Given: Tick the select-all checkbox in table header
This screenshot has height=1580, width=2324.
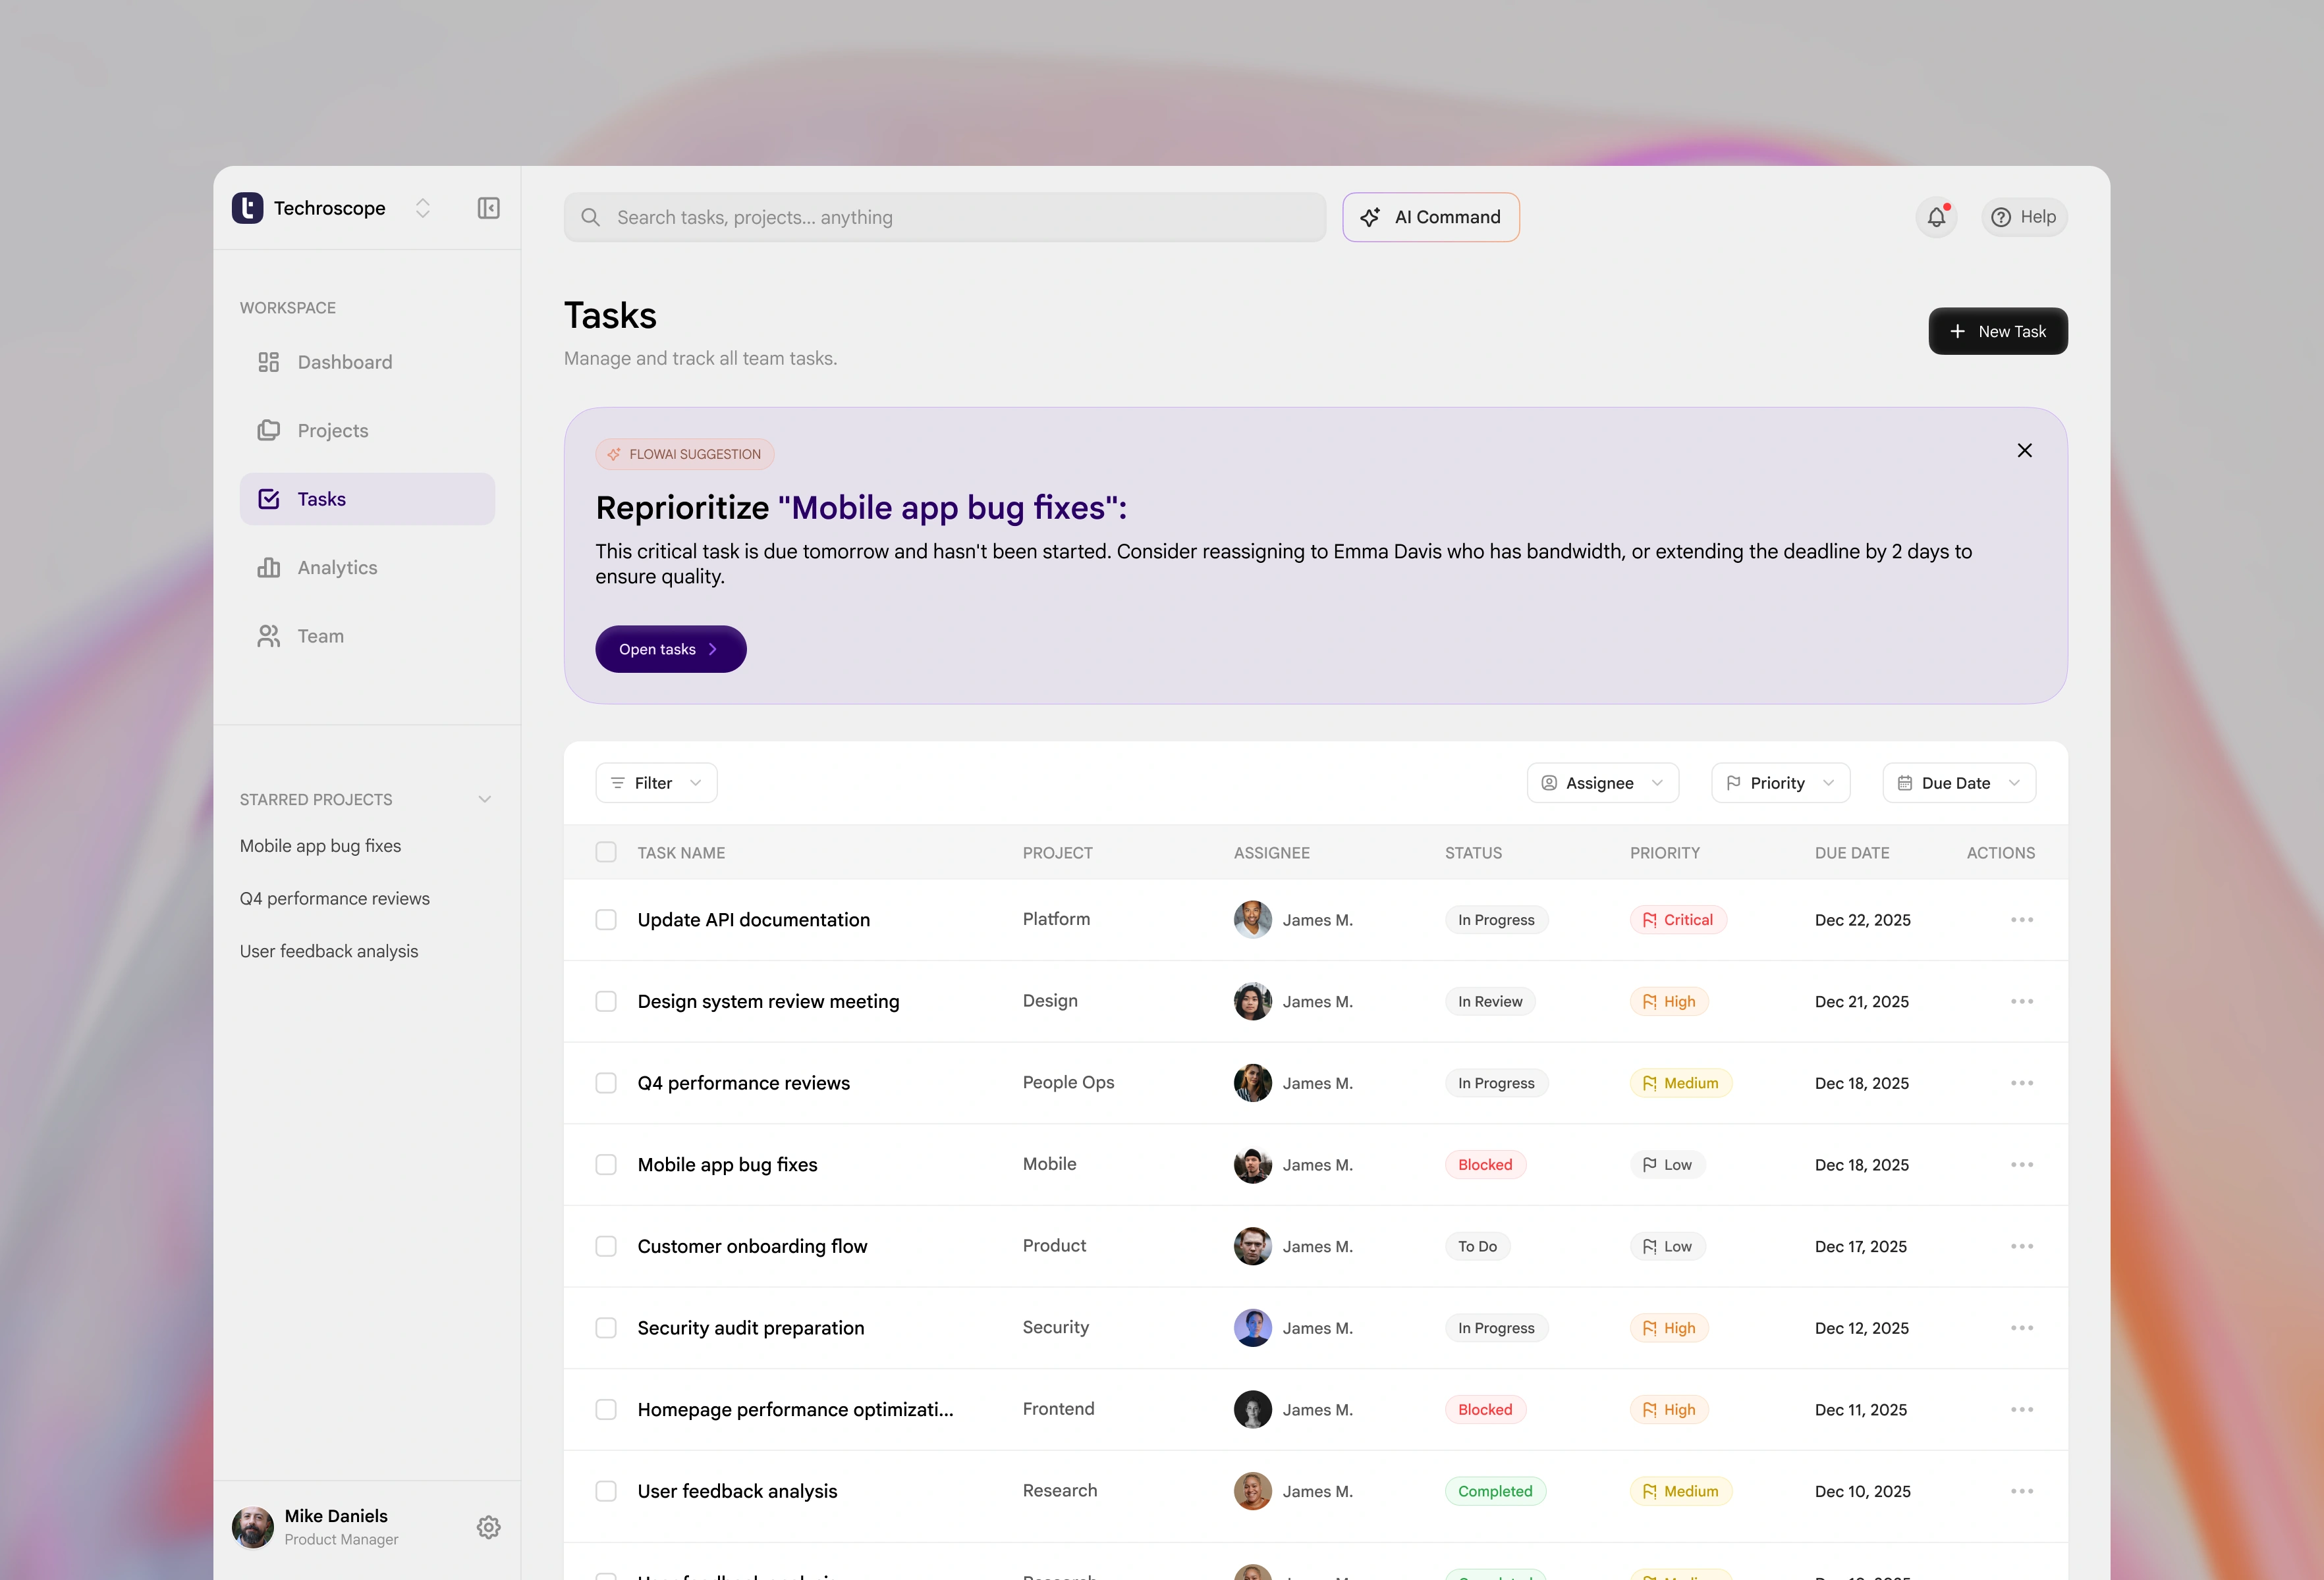Looking at the screenshot, I should click(606, 853).
